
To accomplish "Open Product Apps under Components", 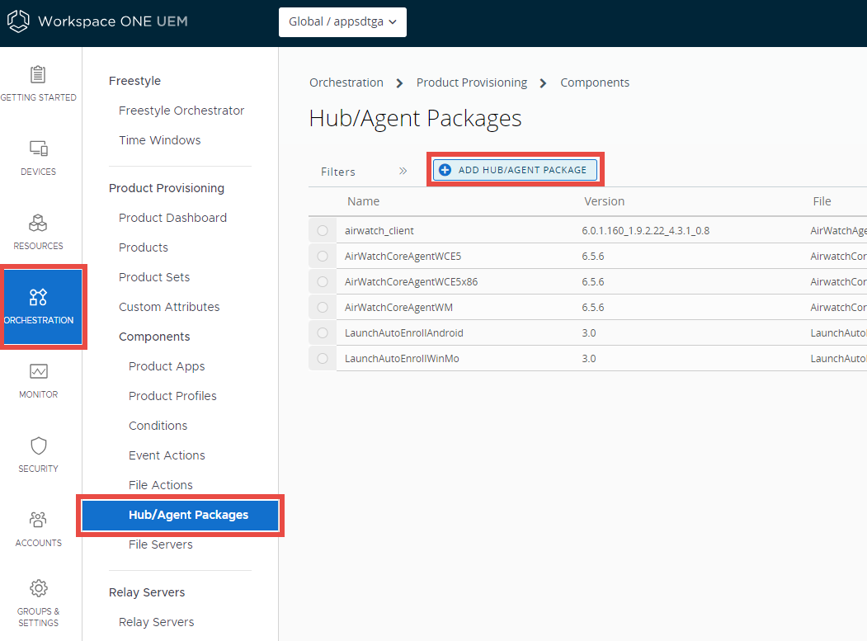I will coord(167,366).
